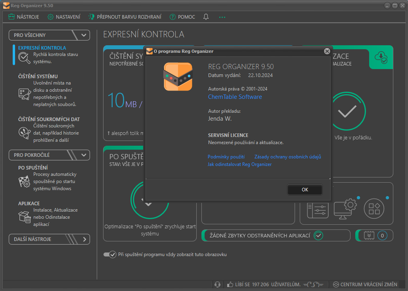Screen dimensions: 408x291
Task: Open the ChemTable Software link
Action: pyautogui.click(x=235, y=97)
